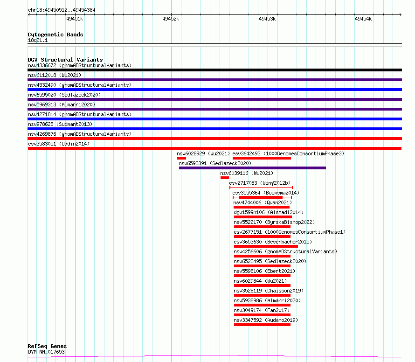Select nsv5938986 (Almarri2020) label
The image size is (415, 362).
click(267, 300)
